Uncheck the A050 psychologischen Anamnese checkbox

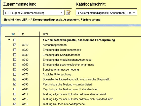(x=15, y=65)
